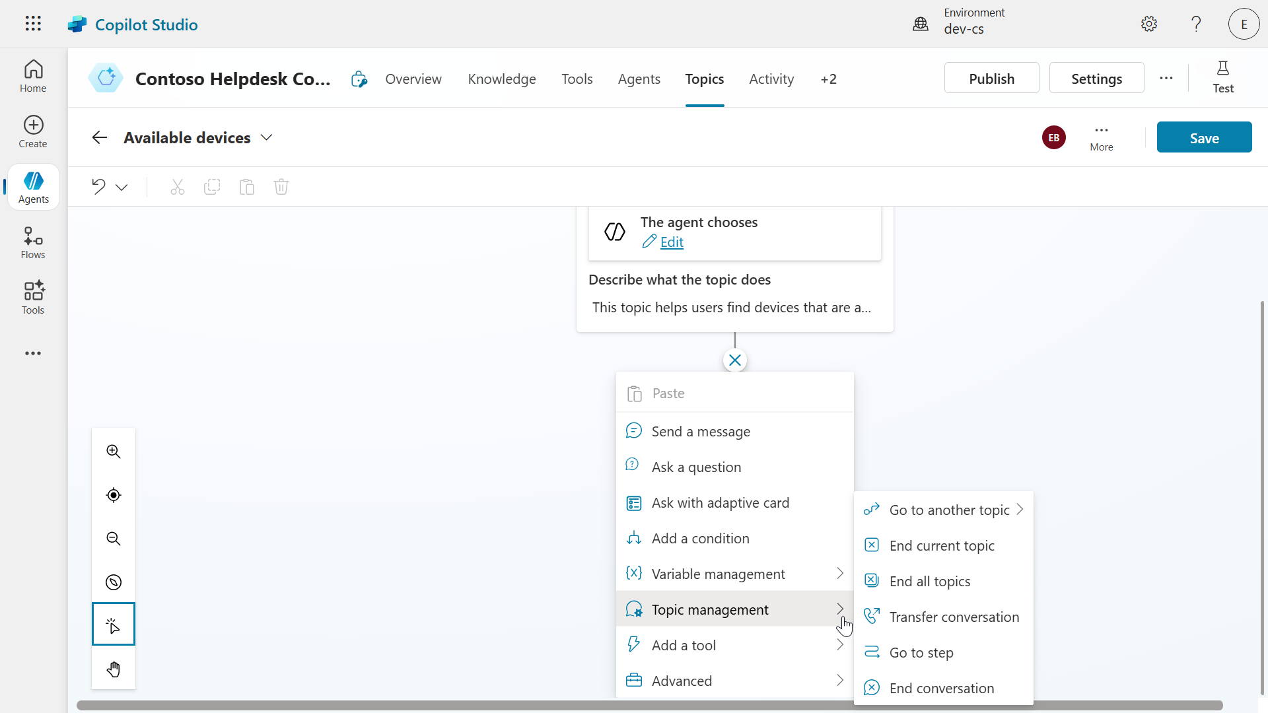Viewport: 1268px width, 713px height.
Task: Switch to the Knowledge tab
Action: (x=501, y=79)
